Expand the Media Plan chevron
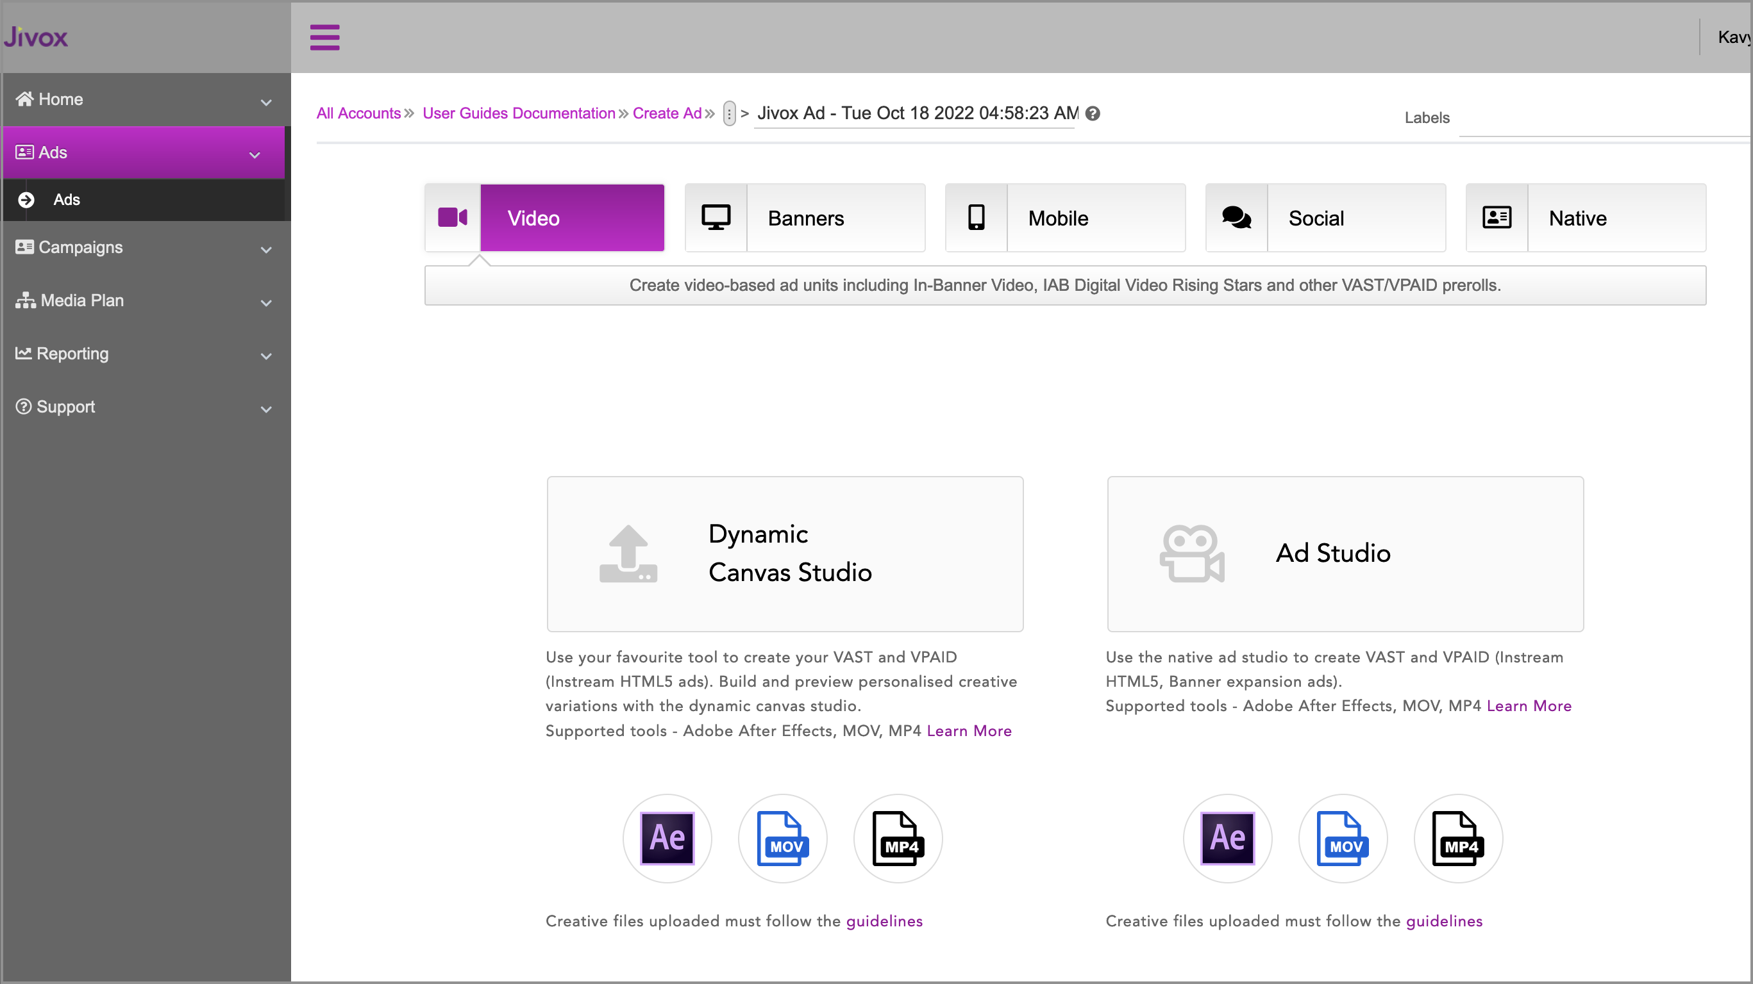 (x=266, y=303)
